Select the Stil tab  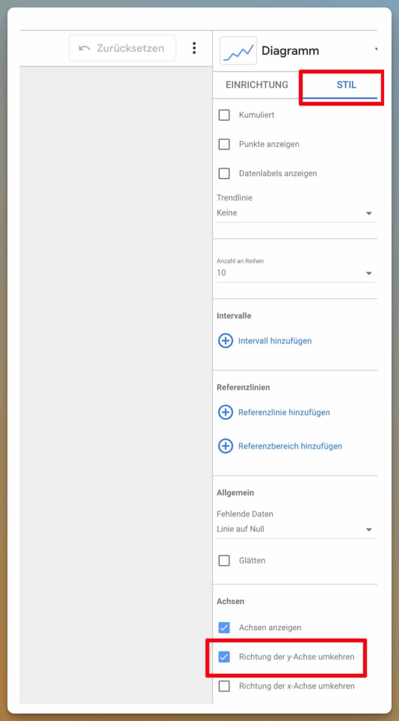tap(346, 85)
